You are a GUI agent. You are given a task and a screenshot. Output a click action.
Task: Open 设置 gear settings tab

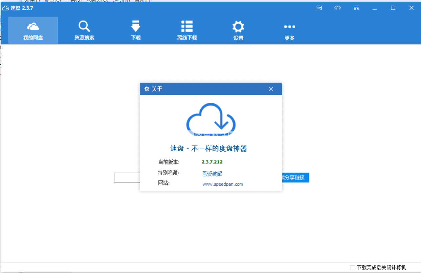tap(238, 30)
